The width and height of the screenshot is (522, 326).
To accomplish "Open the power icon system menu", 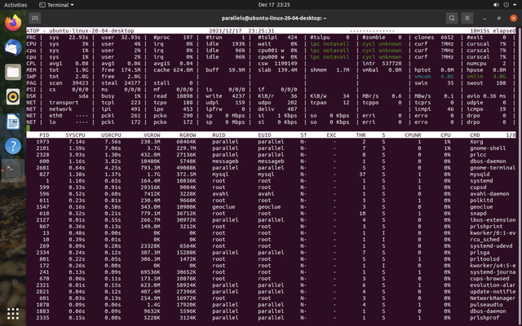I will pos(506,5).
